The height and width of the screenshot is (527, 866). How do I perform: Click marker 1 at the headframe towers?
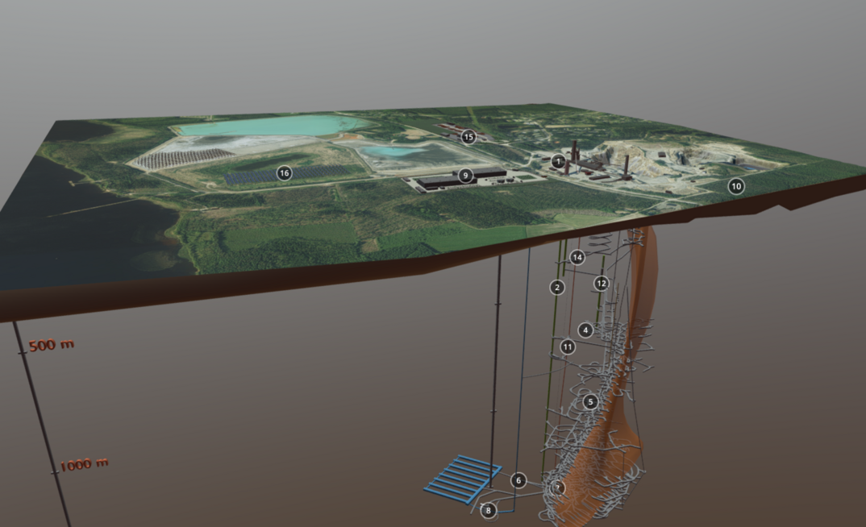click(558, 161)
